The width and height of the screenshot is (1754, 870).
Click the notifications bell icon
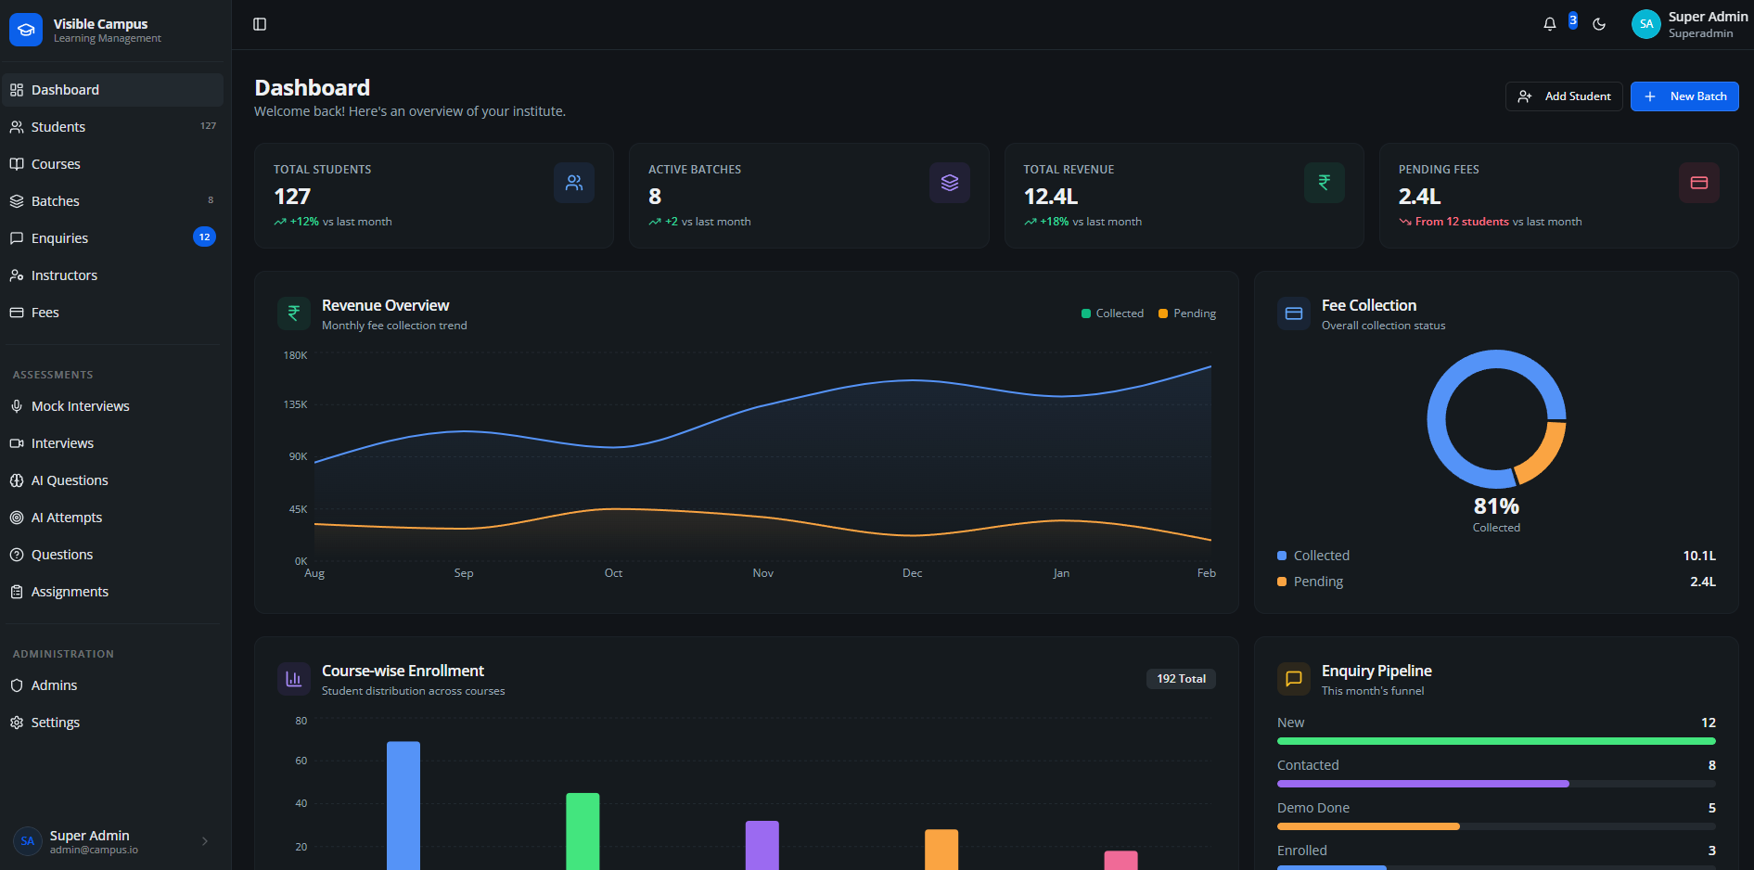tap(1549, 24)
